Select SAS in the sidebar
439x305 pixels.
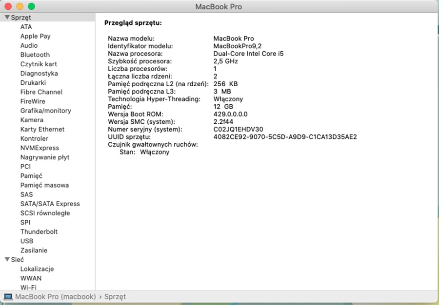[26, 194]
